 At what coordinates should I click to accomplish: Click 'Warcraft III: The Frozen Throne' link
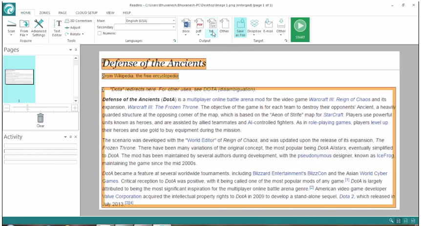163,107
